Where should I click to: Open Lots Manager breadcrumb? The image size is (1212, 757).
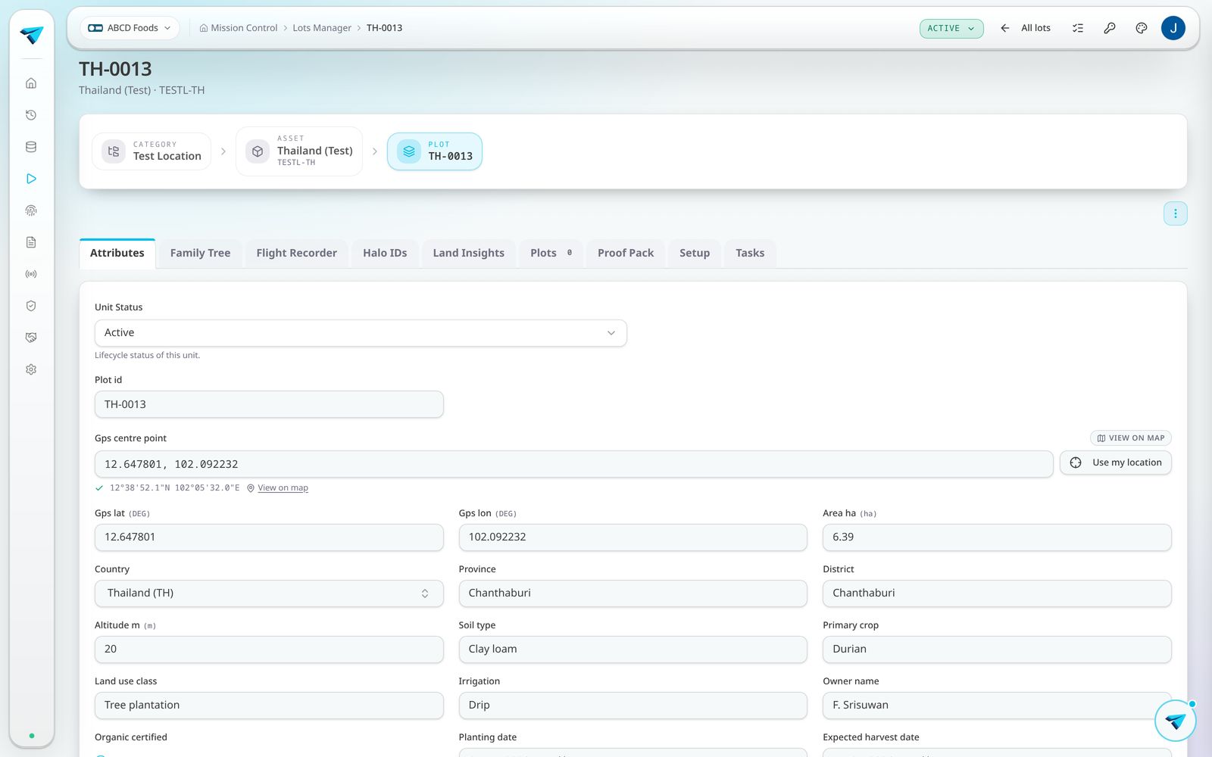coord(322,28)
